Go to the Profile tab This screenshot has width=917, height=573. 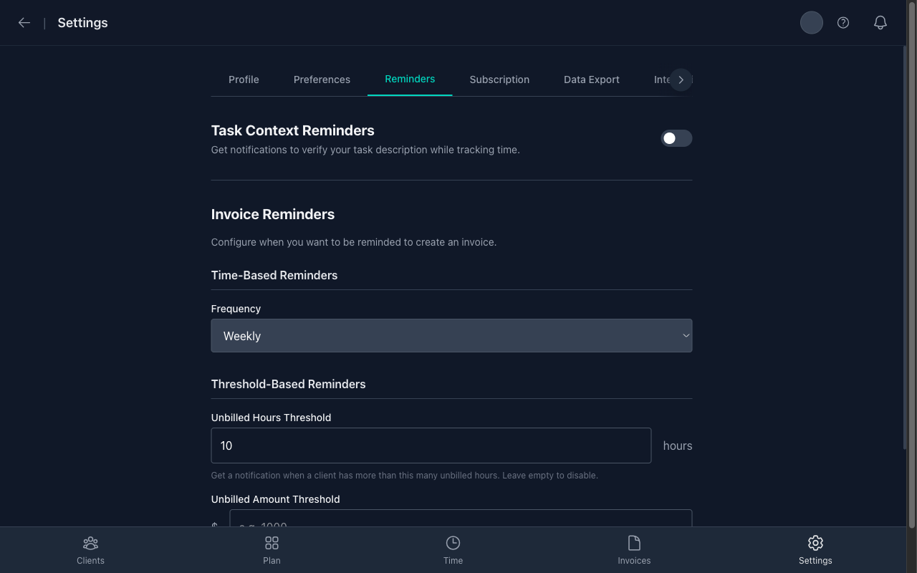tap(244, 80)
